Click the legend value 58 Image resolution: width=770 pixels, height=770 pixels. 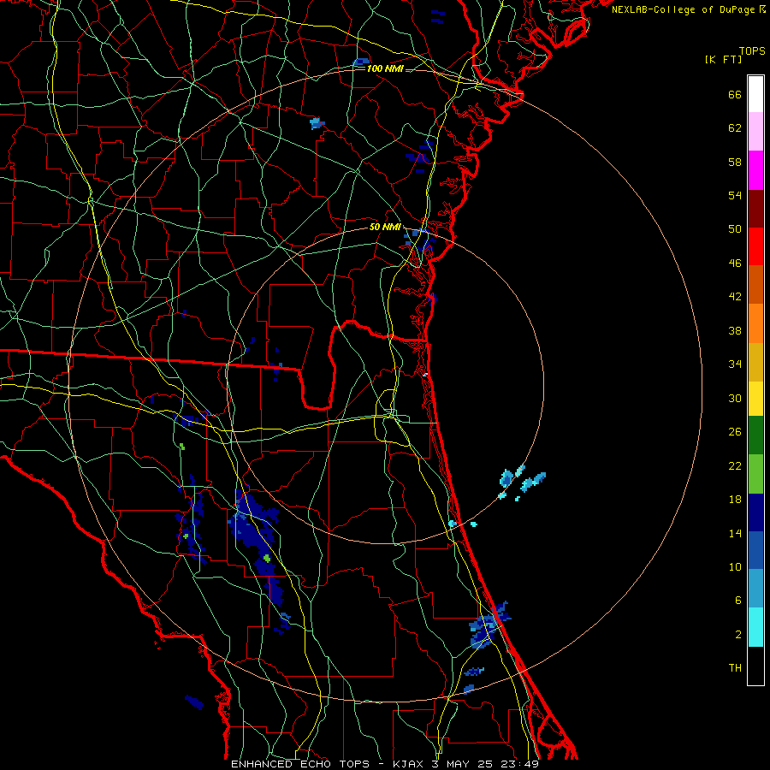735,162
